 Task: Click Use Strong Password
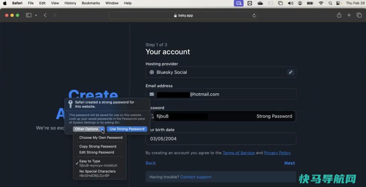pos(127,129)
